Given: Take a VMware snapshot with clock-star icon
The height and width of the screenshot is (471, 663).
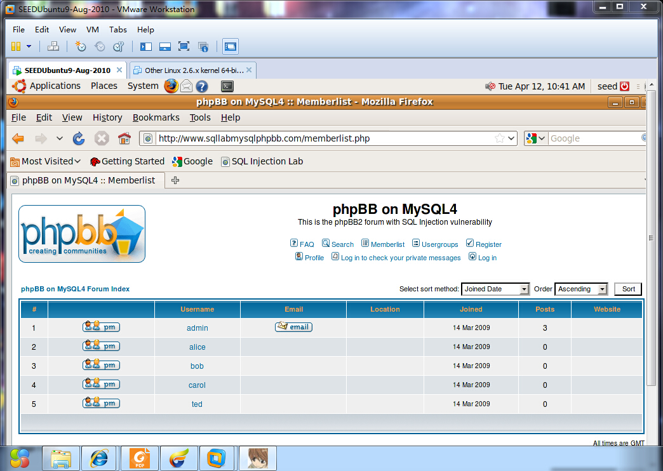Looking at the screenshot, I should (x=80, y=46).
